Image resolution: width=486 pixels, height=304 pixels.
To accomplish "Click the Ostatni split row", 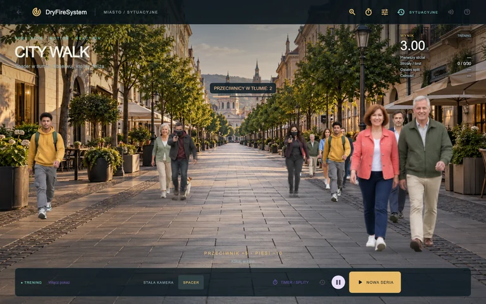I will click(x=435, y=70).
